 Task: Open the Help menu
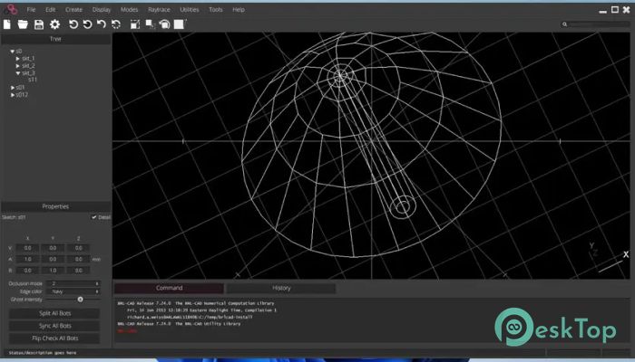tap(239, 9)
